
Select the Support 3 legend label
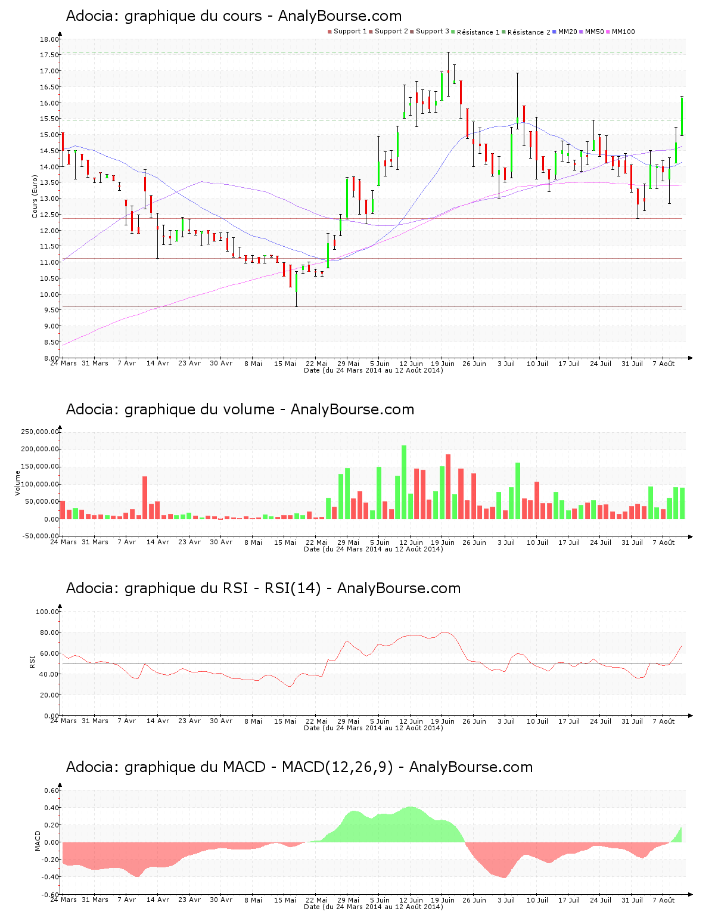tap(433, 32)
